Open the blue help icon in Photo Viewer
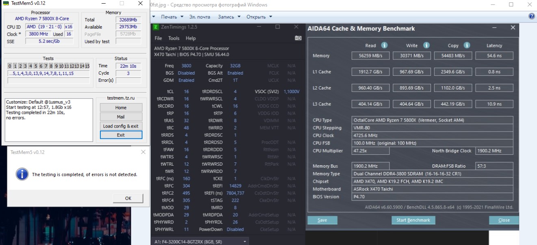The image size is (537, 245). pos(532,17)
